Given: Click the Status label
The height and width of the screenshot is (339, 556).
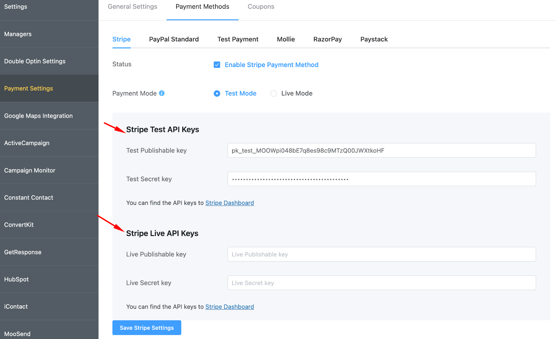Looking at the screenshot, I should [122, 64].
